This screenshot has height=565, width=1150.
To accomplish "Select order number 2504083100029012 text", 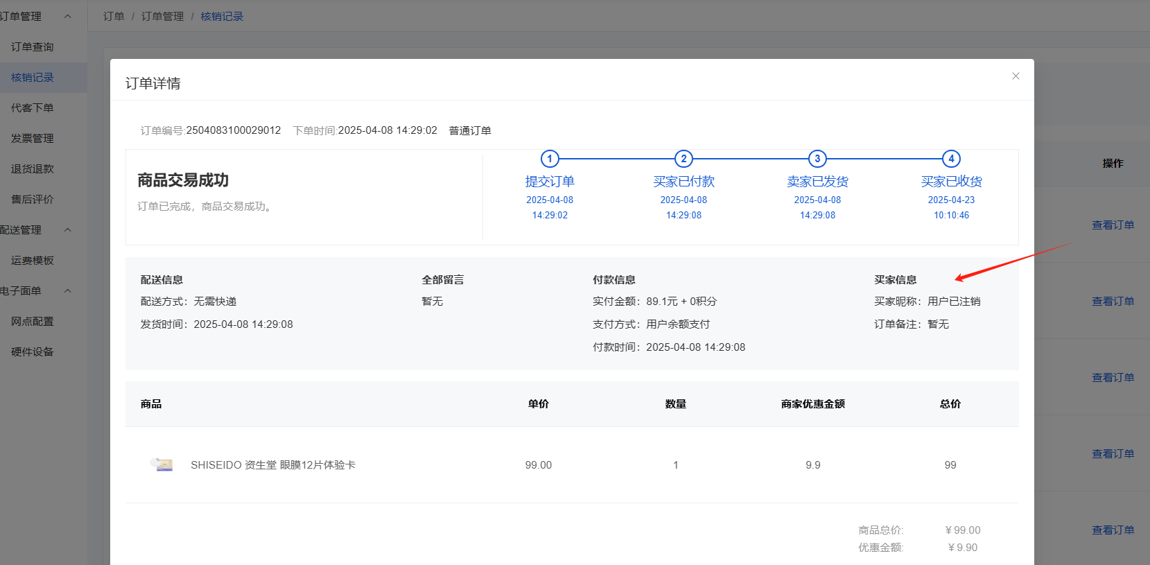I will click(x=234, y=130).
